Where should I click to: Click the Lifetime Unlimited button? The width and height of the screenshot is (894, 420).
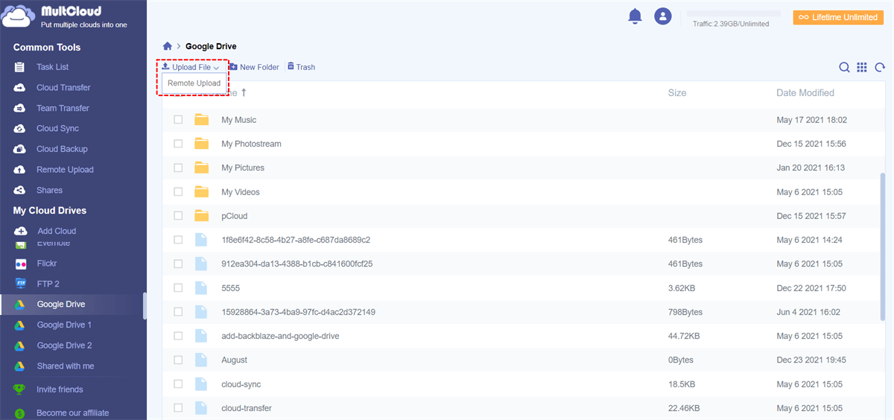(838, 17)
